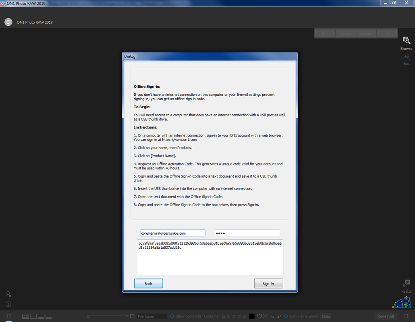Image resolution: width=415 pixels, height=322 pixels.
Task: Switch to filmstrip view
Action: (x=41, y=316)
